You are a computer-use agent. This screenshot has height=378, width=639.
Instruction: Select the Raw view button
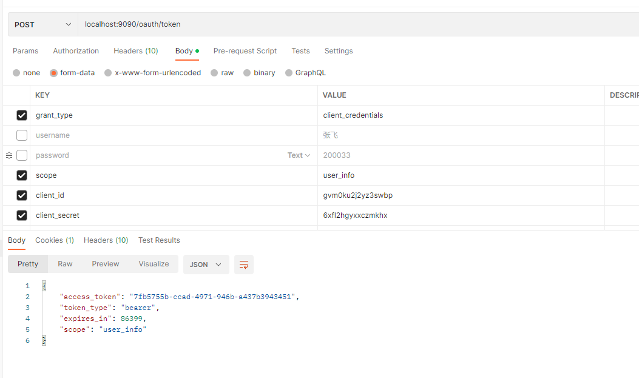[x=65, y=264]
